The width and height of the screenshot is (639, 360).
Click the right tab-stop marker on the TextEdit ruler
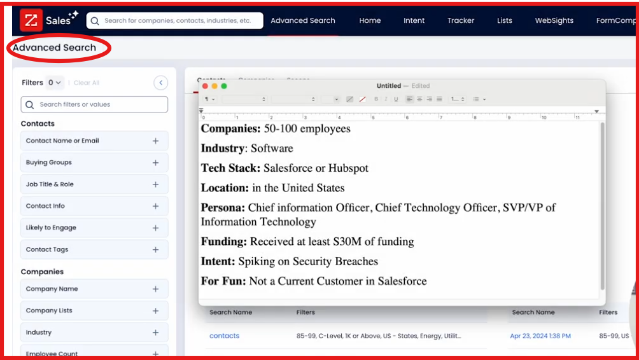point(596,111)
